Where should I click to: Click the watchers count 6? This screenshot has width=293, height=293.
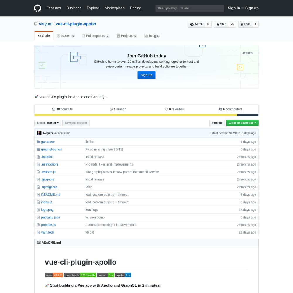(x=208, y=24)
